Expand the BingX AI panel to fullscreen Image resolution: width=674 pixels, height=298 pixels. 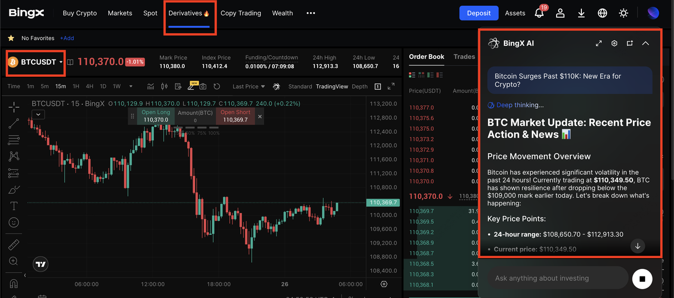(x=599, y=43)
